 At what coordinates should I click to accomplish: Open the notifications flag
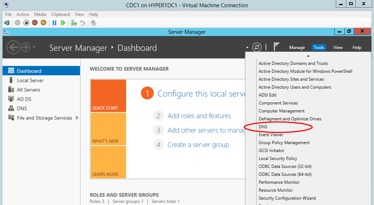click(276, 47)
